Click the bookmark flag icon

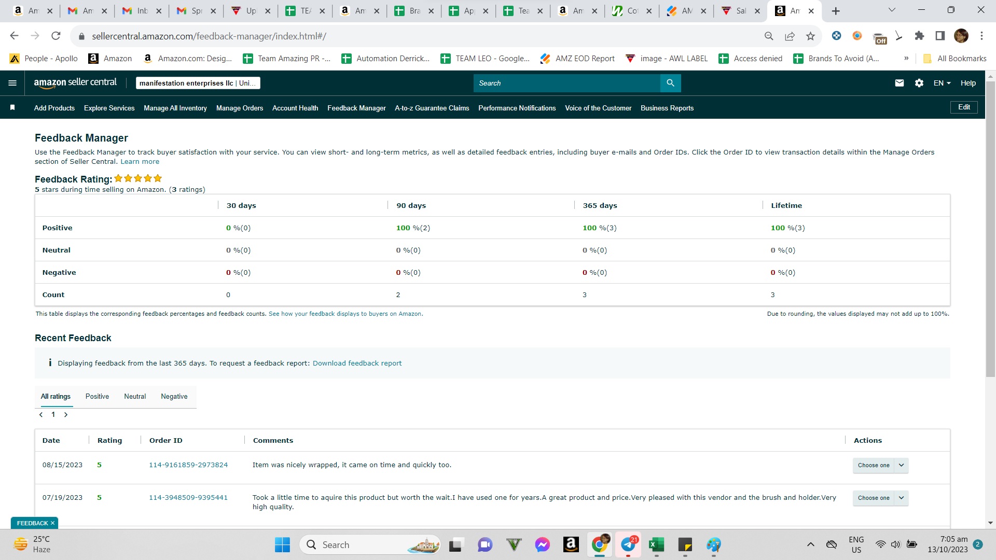12,107
